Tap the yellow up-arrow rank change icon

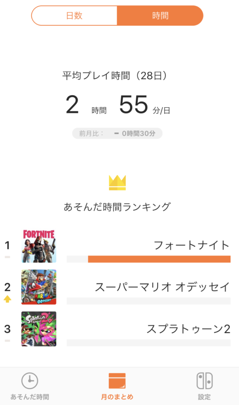7,299
